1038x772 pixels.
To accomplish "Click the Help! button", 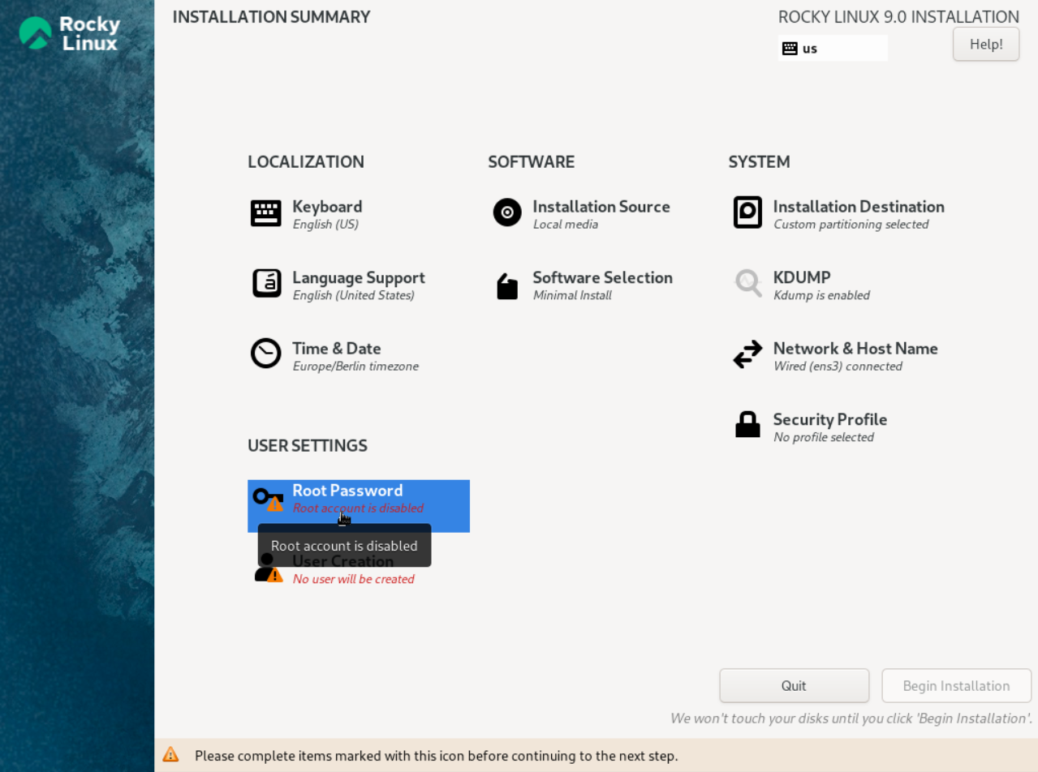I will [x=986, y=44].
